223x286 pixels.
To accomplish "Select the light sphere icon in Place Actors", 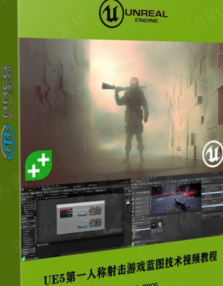I will tap(133, 199).
